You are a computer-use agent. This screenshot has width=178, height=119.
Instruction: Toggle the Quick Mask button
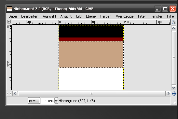(9, 94)
